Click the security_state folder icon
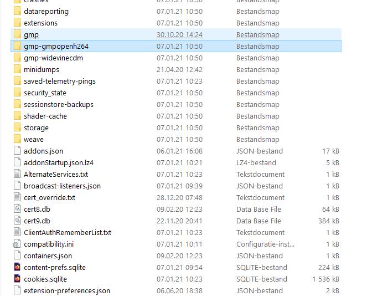Viewport: 367px width, 296px height. coord(17,93)
